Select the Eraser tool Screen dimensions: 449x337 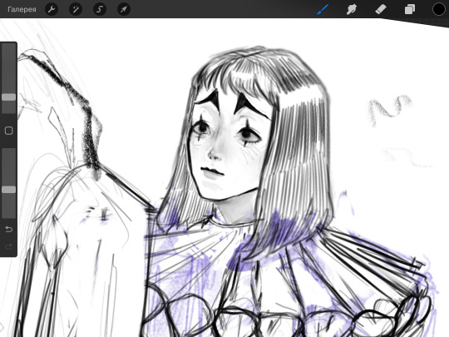click(381, 9)
